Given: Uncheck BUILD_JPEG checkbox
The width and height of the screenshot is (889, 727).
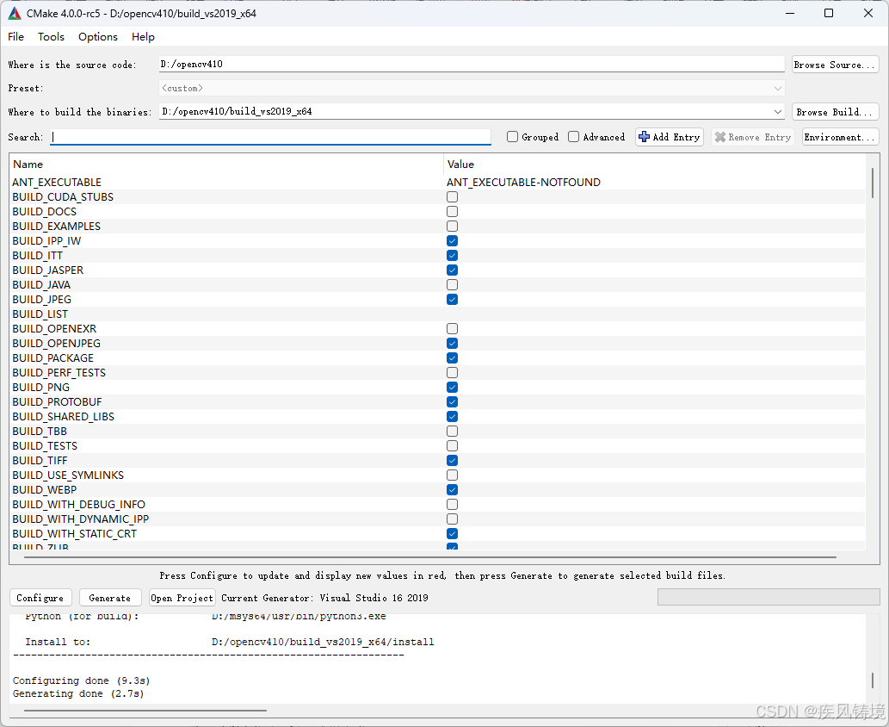Looking at the screenshot, I should (x=452, y=300).
